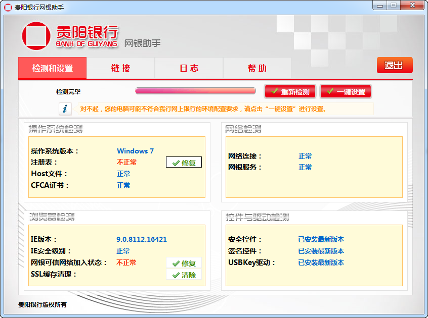This screenshot has height=318, width=428.
Task: Open the 帮助 tab
Action: point(257,68)
